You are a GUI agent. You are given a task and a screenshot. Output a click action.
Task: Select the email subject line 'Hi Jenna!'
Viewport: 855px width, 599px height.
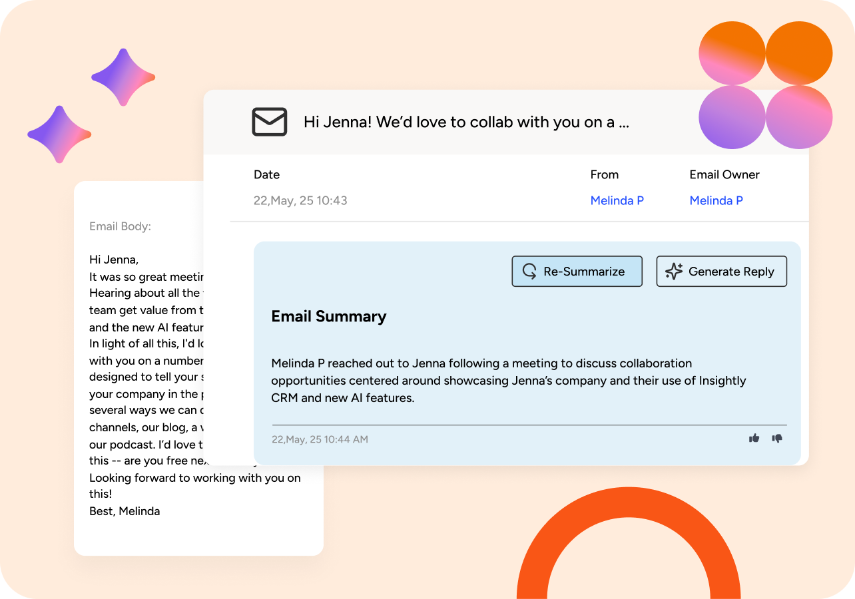pyautogui.click(x=465, y=122)
